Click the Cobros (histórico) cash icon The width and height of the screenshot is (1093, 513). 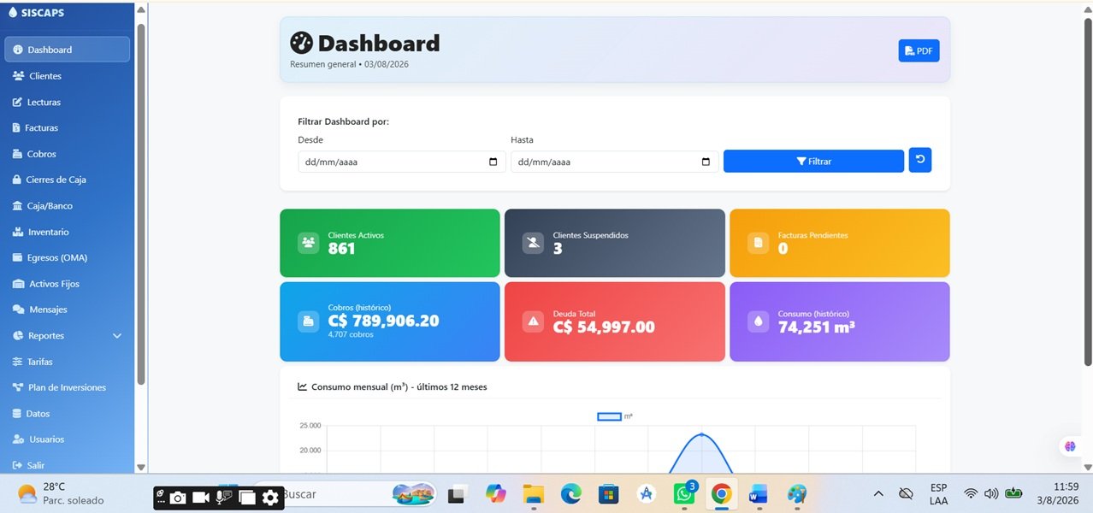coord(308,321)
